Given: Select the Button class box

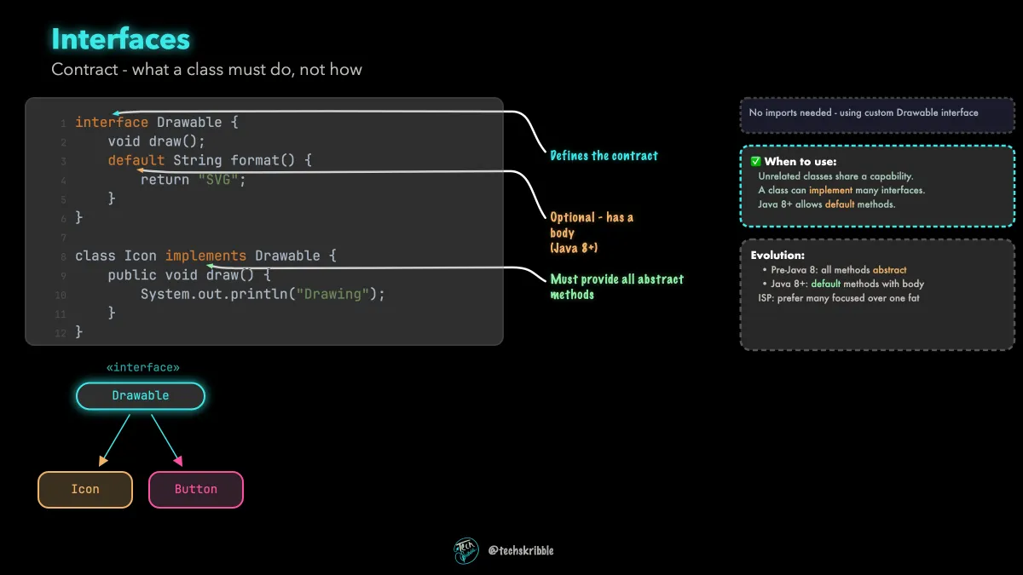Looking at the screenshot, I should click(x=196, y=490).
